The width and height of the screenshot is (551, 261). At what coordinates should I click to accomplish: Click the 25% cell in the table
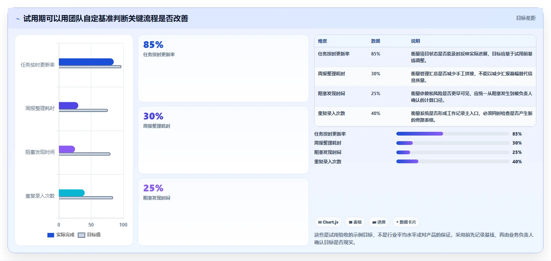click(376, 94)
